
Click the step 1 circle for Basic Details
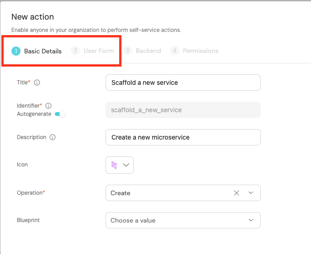[16, 51]
